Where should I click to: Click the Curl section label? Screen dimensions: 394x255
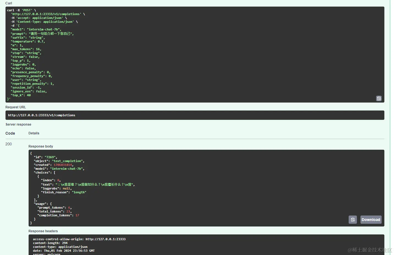[9, 3]
